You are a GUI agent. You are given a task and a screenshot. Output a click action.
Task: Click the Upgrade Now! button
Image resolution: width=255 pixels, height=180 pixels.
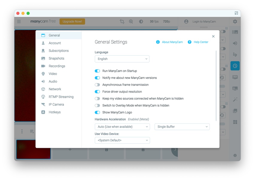pos(72,22)
